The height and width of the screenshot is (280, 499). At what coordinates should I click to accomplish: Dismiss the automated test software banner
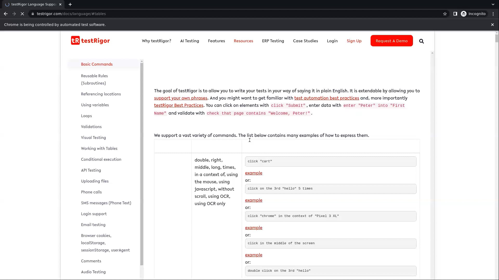(x=492, y=25)
